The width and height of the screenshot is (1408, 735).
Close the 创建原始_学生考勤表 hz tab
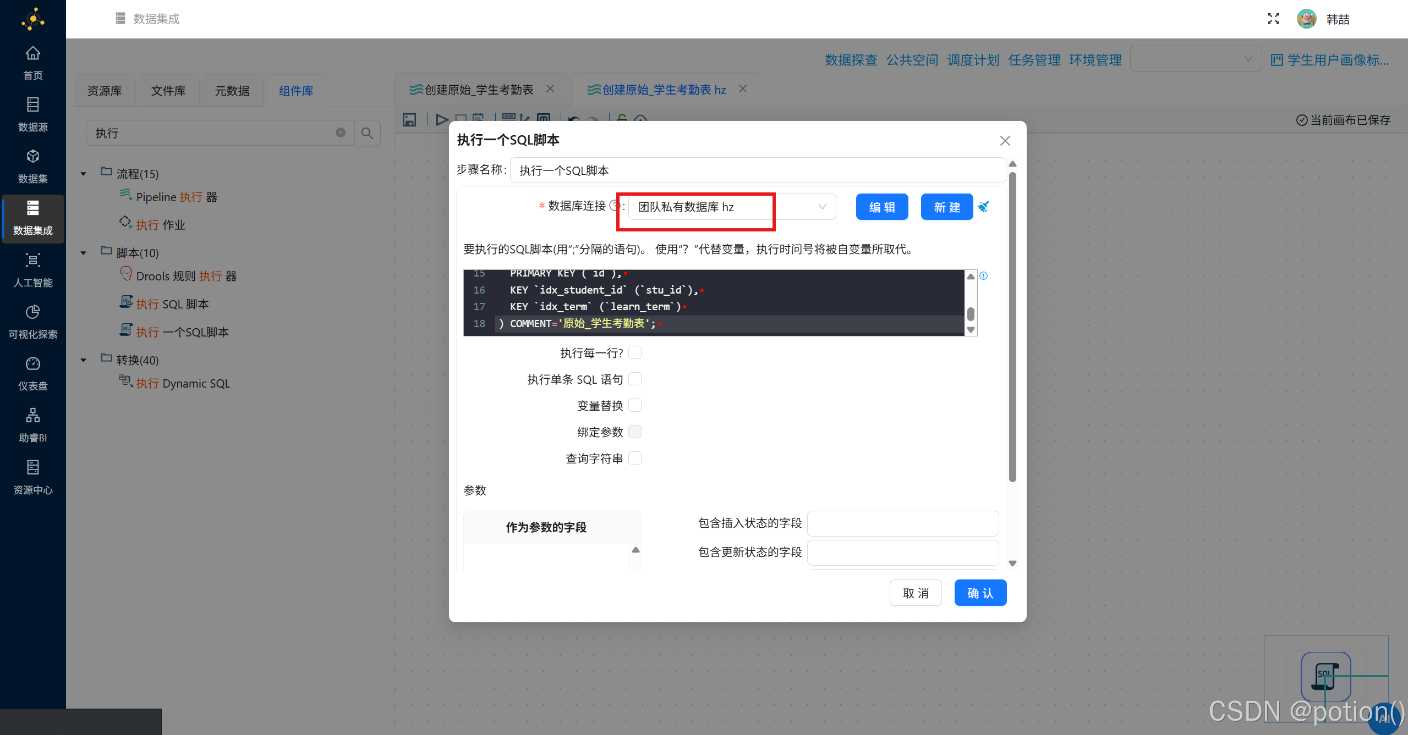coord(743,89)
